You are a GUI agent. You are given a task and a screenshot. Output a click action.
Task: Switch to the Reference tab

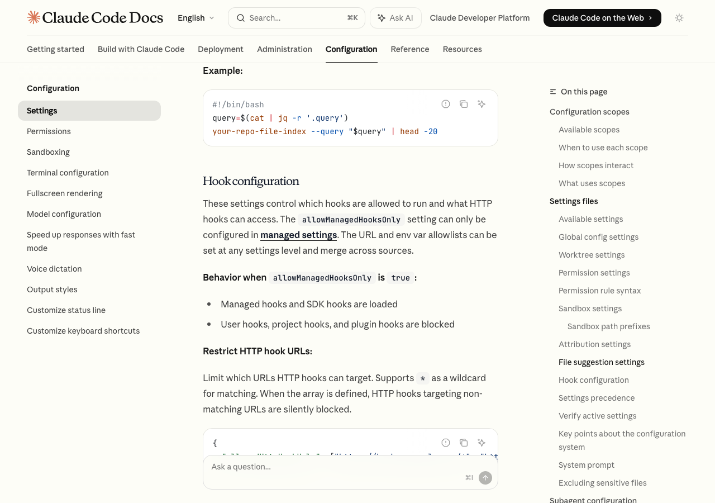(x=410, y=49)
